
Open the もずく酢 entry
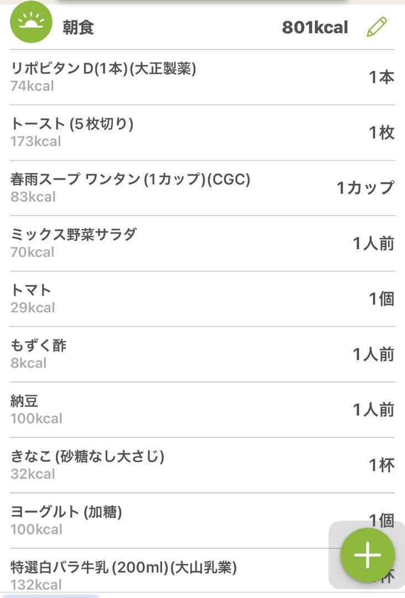point(202,354)
